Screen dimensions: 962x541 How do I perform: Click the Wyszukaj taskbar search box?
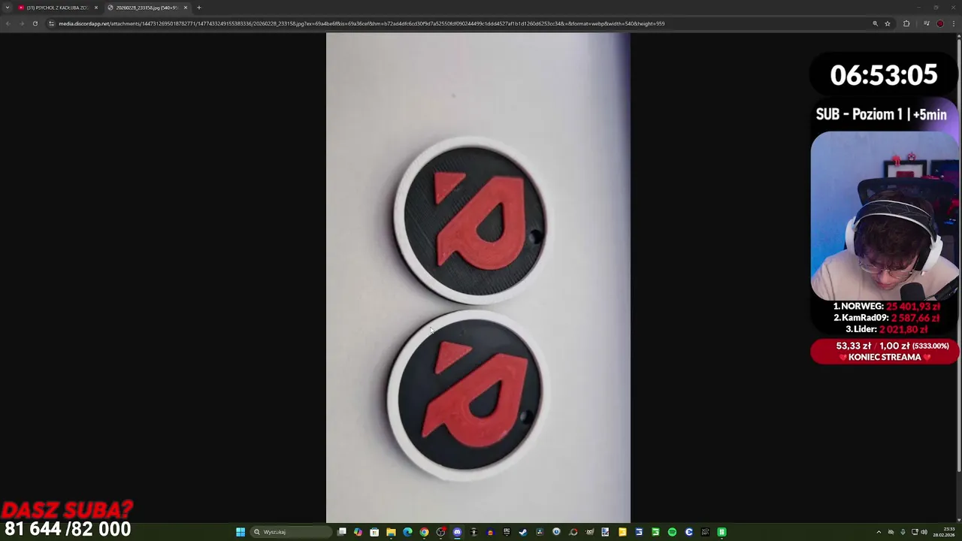(x=292, y=532)
